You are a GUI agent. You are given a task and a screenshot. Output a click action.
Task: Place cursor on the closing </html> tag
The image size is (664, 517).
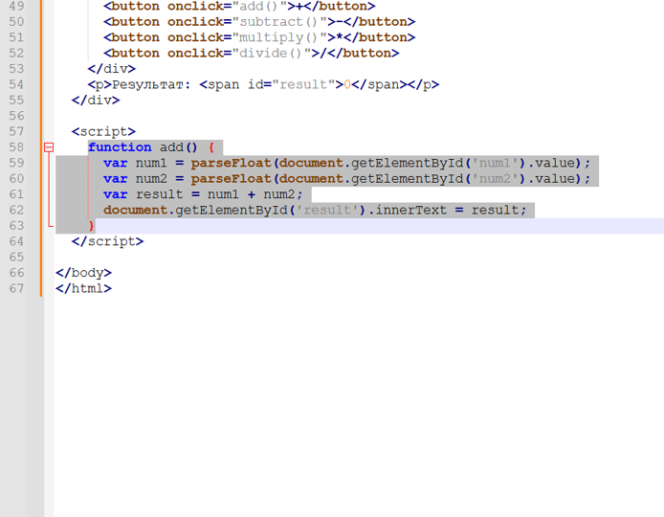(x=83, y=288)
